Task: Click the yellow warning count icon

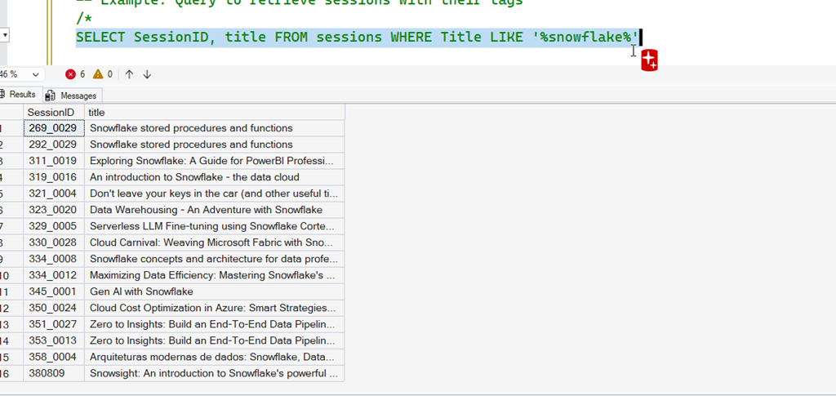Action: tap(98, 74)
